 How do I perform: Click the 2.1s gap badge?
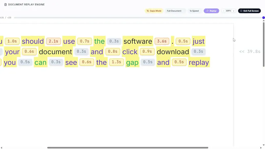[53, 41]
